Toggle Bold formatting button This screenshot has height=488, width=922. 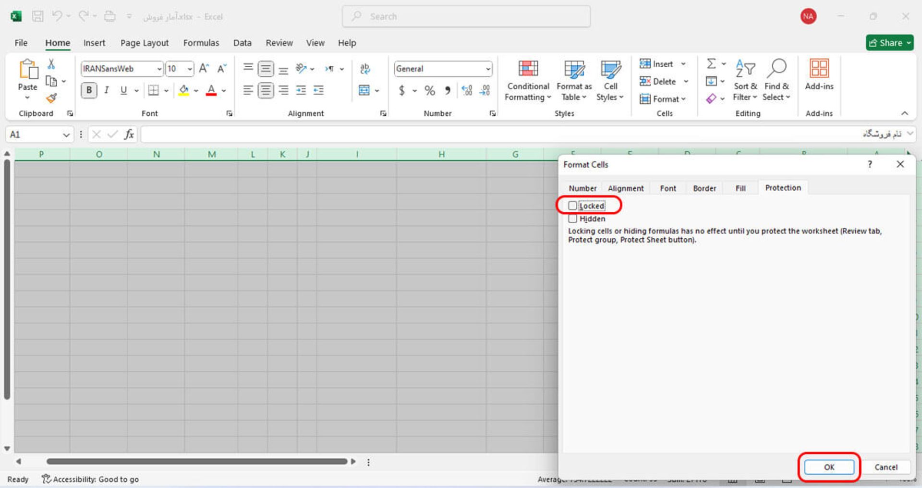(89, 90)
